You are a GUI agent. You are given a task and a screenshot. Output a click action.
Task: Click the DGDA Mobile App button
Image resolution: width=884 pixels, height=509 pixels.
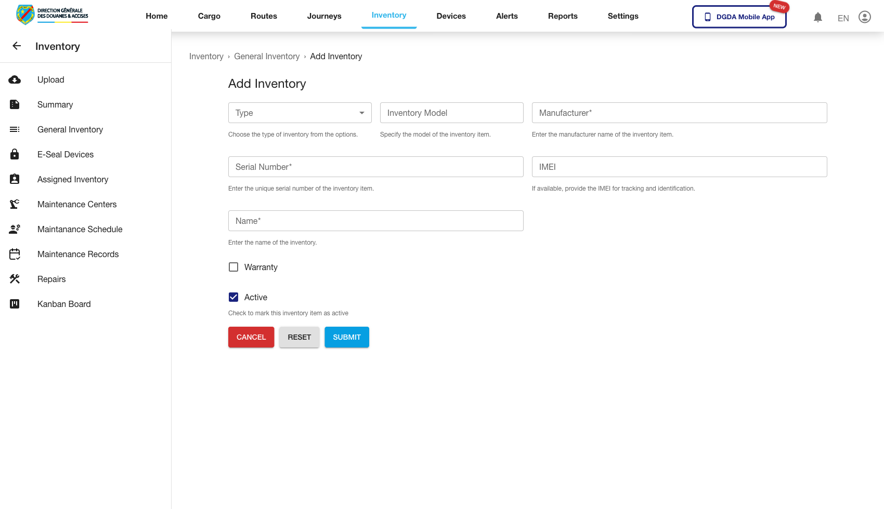click(x=739, y=17)
